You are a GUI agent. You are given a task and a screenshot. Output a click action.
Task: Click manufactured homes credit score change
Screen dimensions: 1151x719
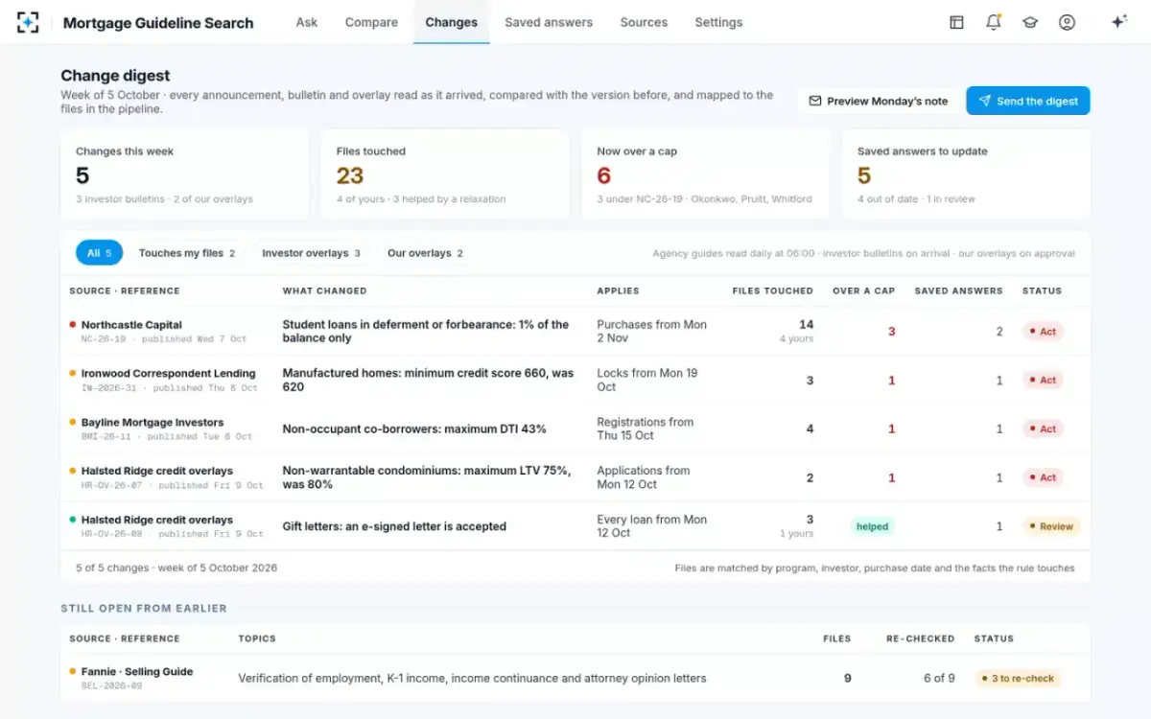[x=428, y=381]
